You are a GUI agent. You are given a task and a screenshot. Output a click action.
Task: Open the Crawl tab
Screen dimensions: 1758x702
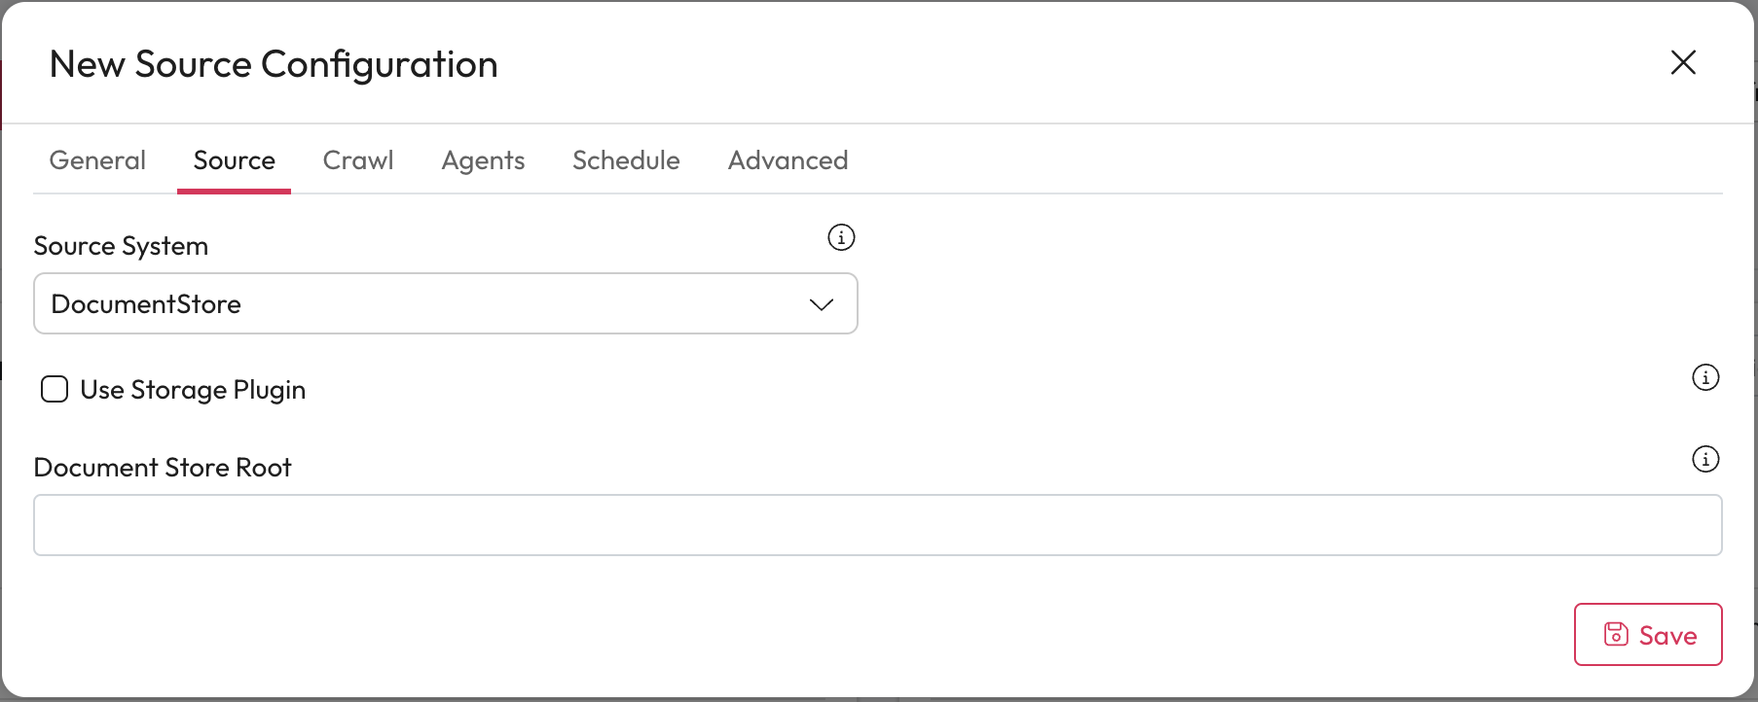[x=358, y=160]
